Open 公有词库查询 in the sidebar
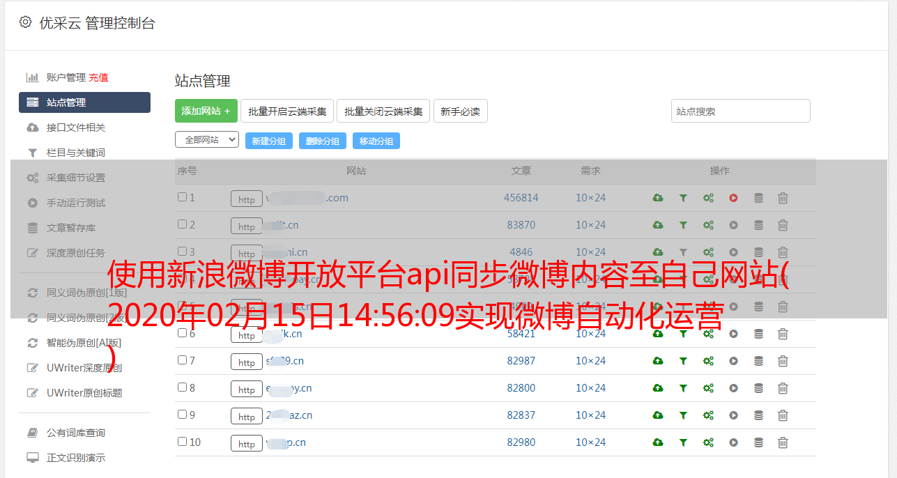 [76, 433]
